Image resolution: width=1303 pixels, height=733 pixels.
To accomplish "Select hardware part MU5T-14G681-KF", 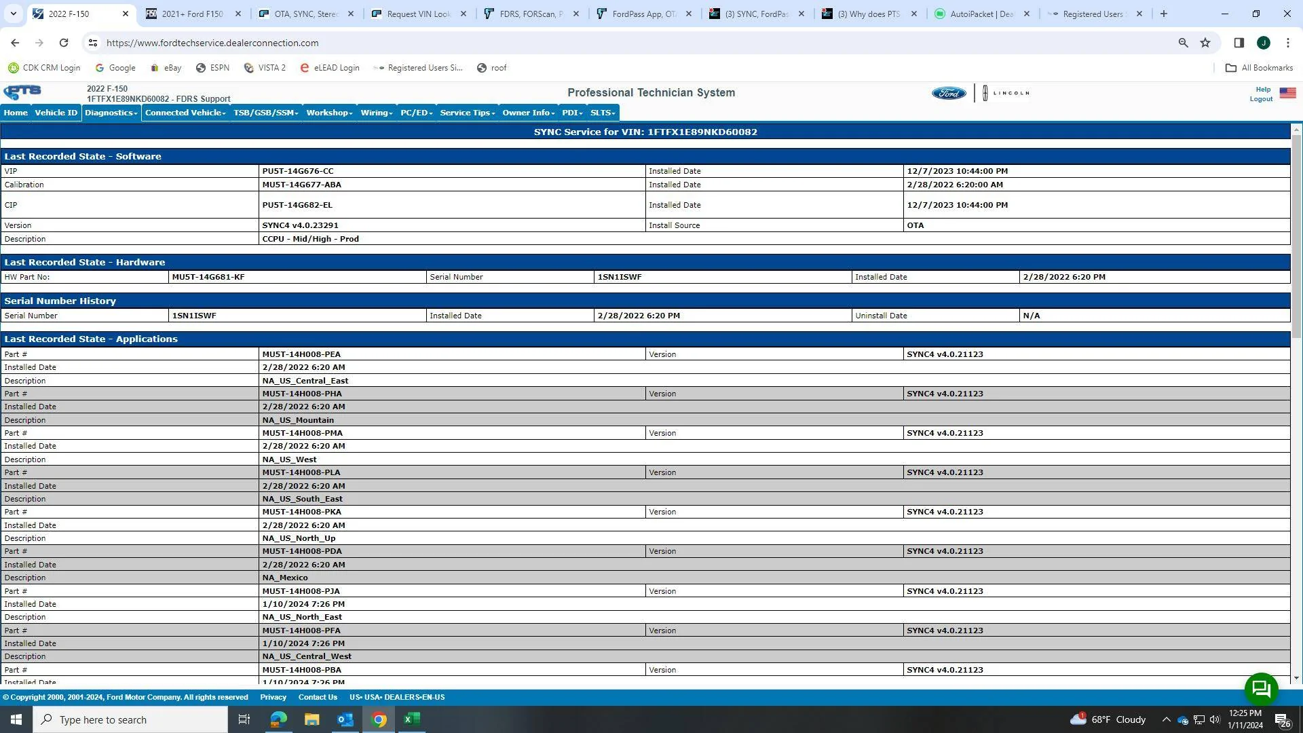I will [x=208, y=277].
